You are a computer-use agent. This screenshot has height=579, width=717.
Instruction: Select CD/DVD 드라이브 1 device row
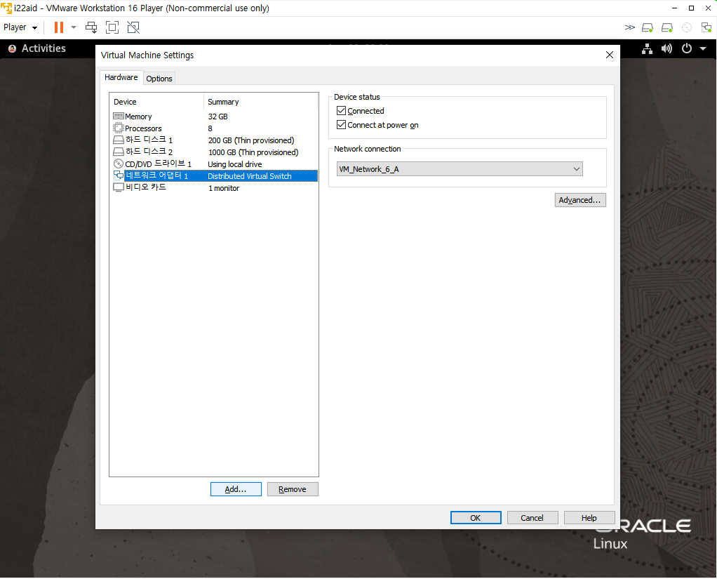click(215, 164)
